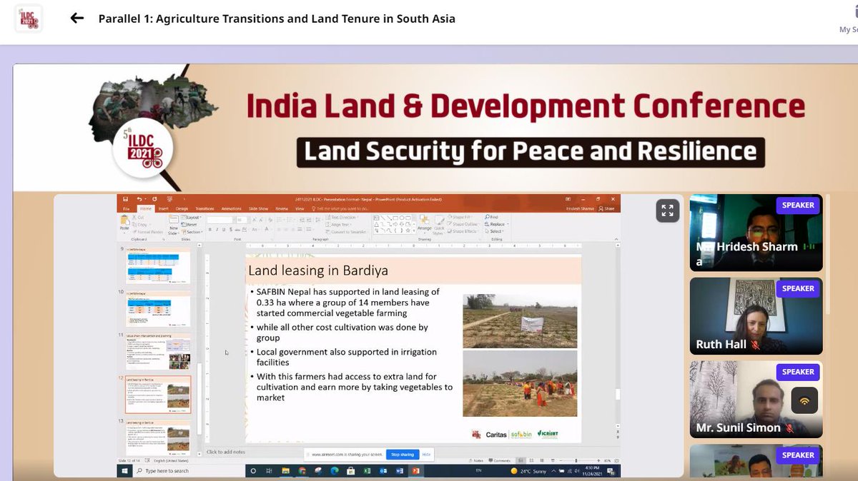Toggle Italic in the Font group
This screenshot has width=858, height=481.
pyautogui.click(x=217, y=230)
